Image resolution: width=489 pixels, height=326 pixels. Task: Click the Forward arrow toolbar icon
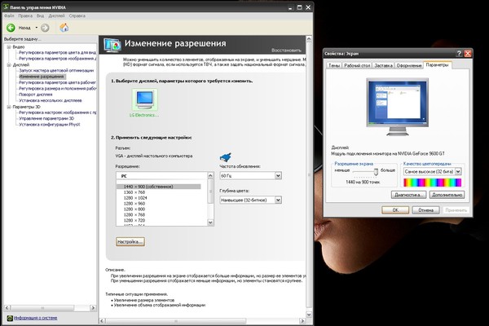click(x=45, y=28)
